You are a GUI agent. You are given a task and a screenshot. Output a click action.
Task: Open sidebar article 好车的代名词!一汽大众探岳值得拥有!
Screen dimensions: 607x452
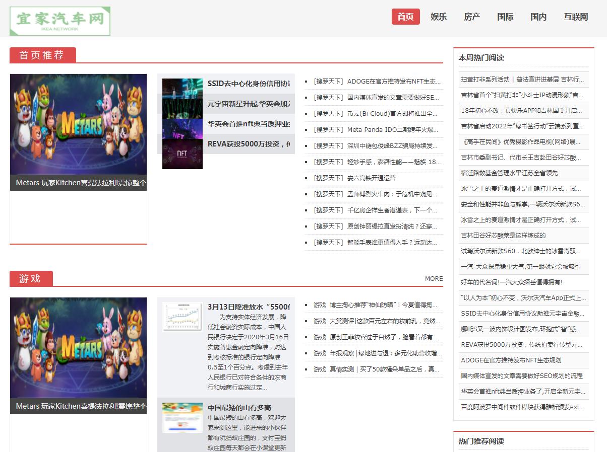pyautogui.click(x=512, y=282)
